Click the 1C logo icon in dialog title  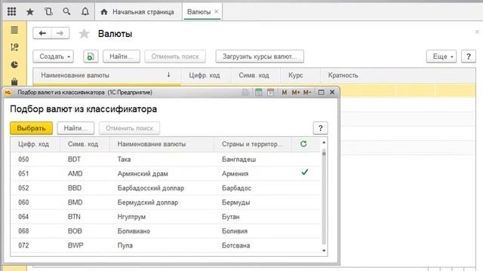point(8,92)
